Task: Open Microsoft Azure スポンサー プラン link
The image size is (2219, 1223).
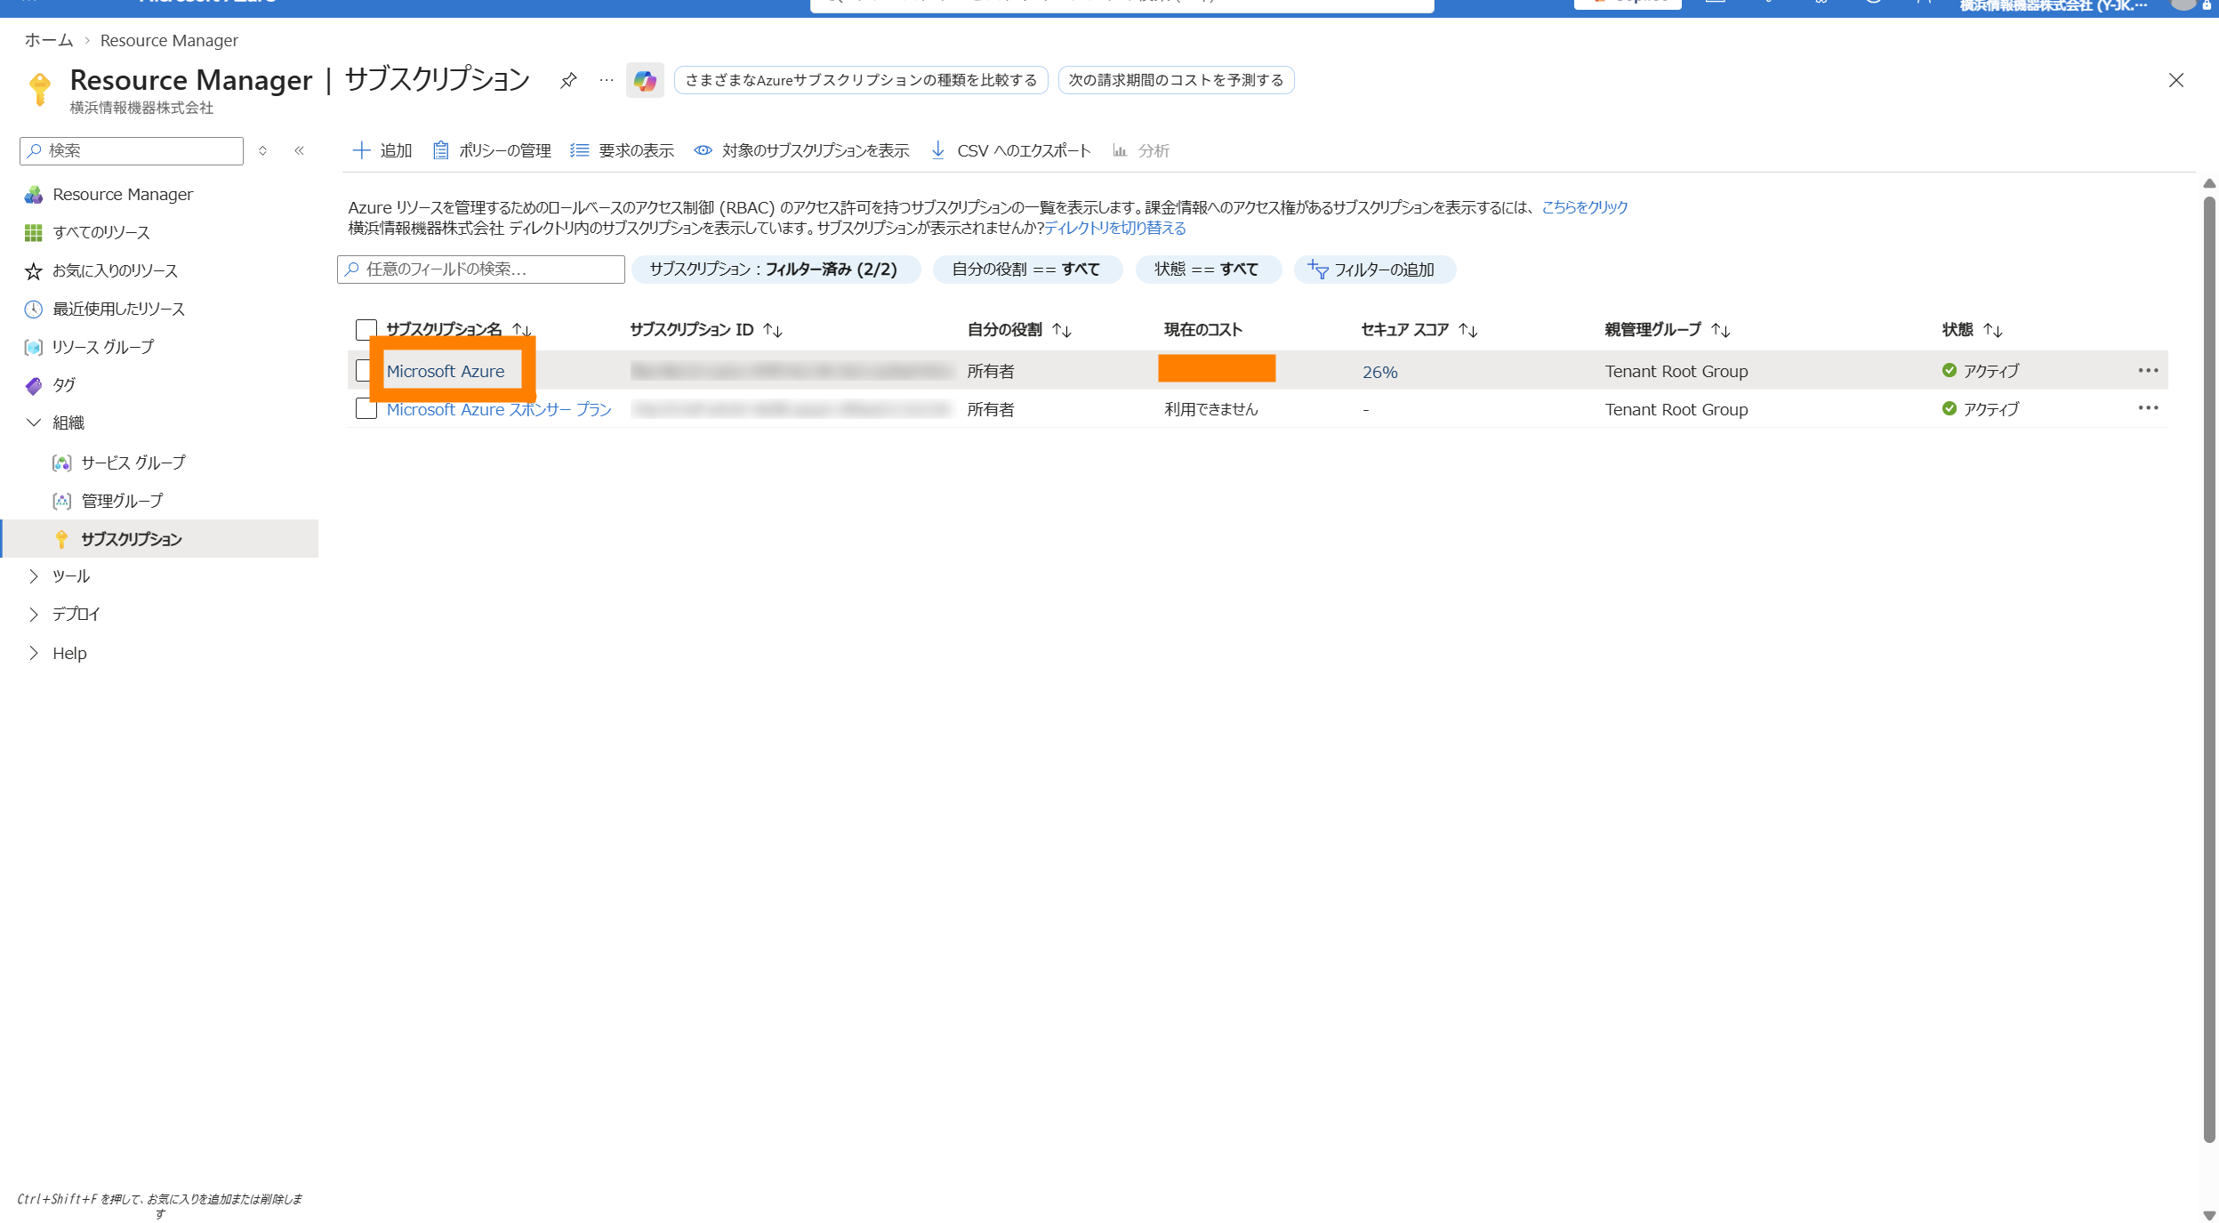Action: (499, 409)
